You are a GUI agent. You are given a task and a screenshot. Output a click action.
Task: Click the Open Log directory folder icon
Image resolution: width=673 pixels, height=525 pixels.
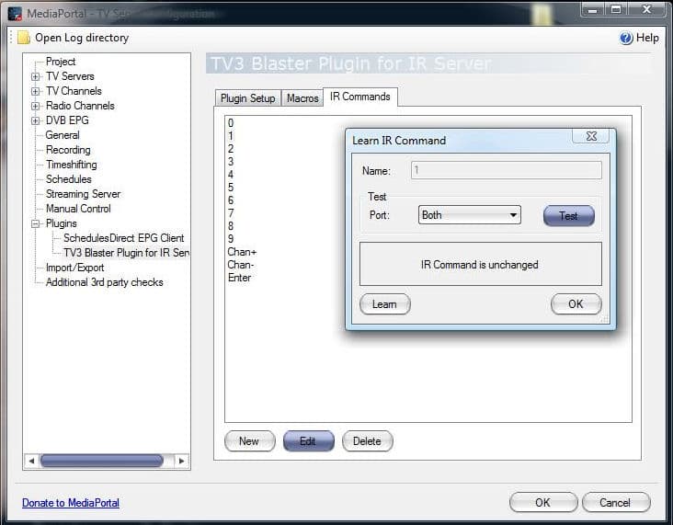23,38
